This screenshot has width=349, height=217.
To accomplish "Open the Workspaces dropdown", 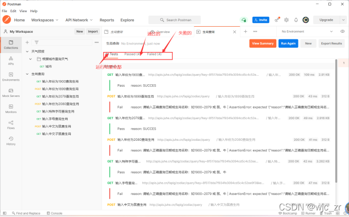I will pos(45,20).
